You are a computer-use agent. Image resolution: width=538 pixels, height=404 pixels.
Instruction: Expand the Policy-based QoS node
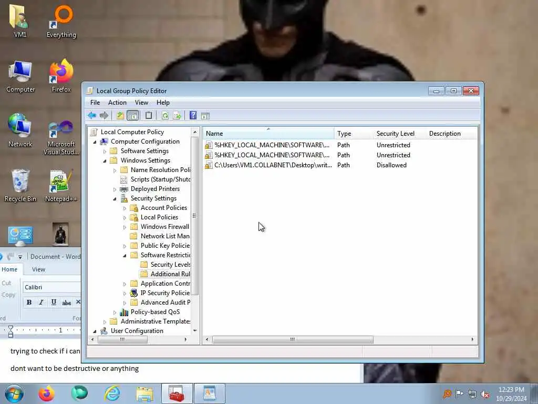(115, 312)
